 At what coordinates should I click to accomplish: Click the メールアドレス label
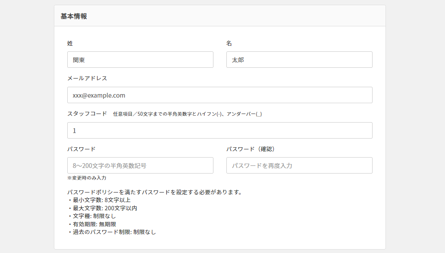[x=87, y=78]
